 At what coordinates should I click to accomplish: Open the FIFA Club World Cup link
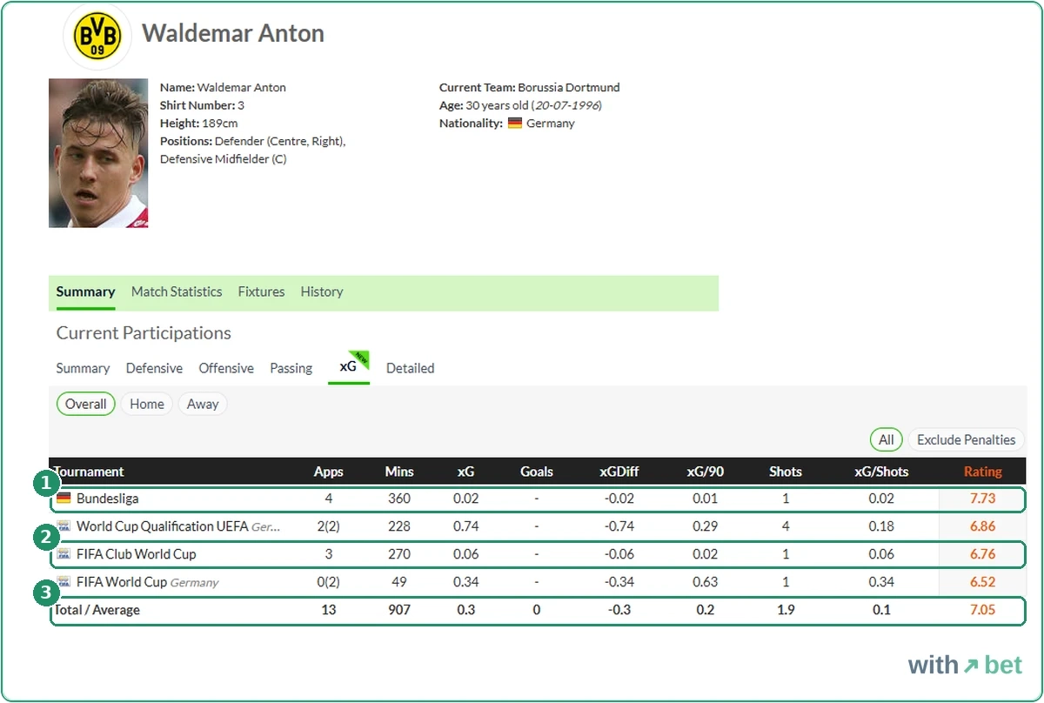[137, 554]
